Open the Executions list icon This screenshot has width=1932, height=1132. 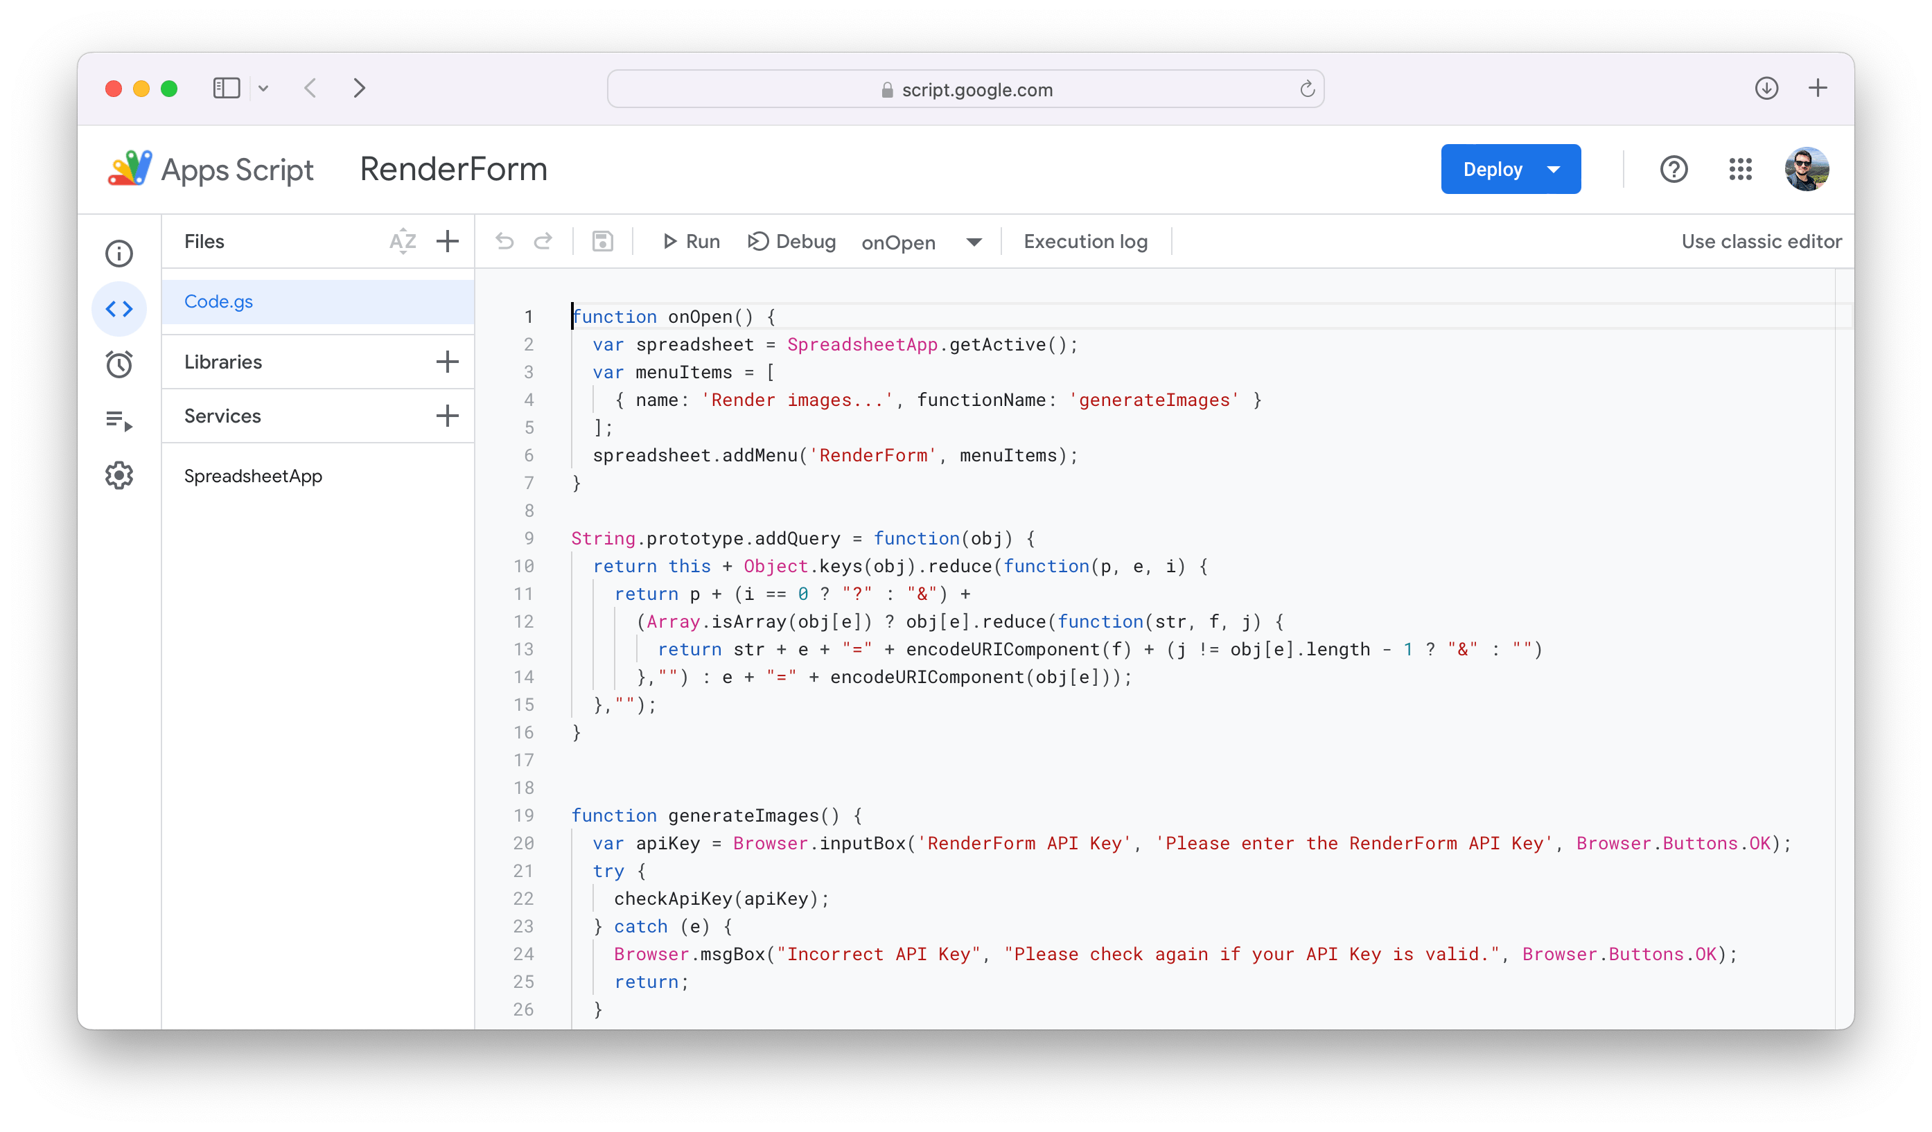click(118, 420)
